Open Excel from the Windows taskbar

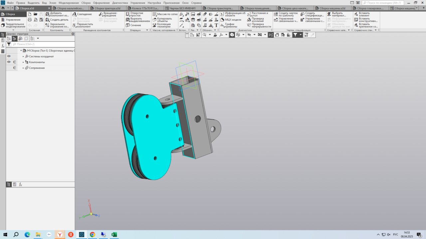pyautogui.click(x=114, y=235)
